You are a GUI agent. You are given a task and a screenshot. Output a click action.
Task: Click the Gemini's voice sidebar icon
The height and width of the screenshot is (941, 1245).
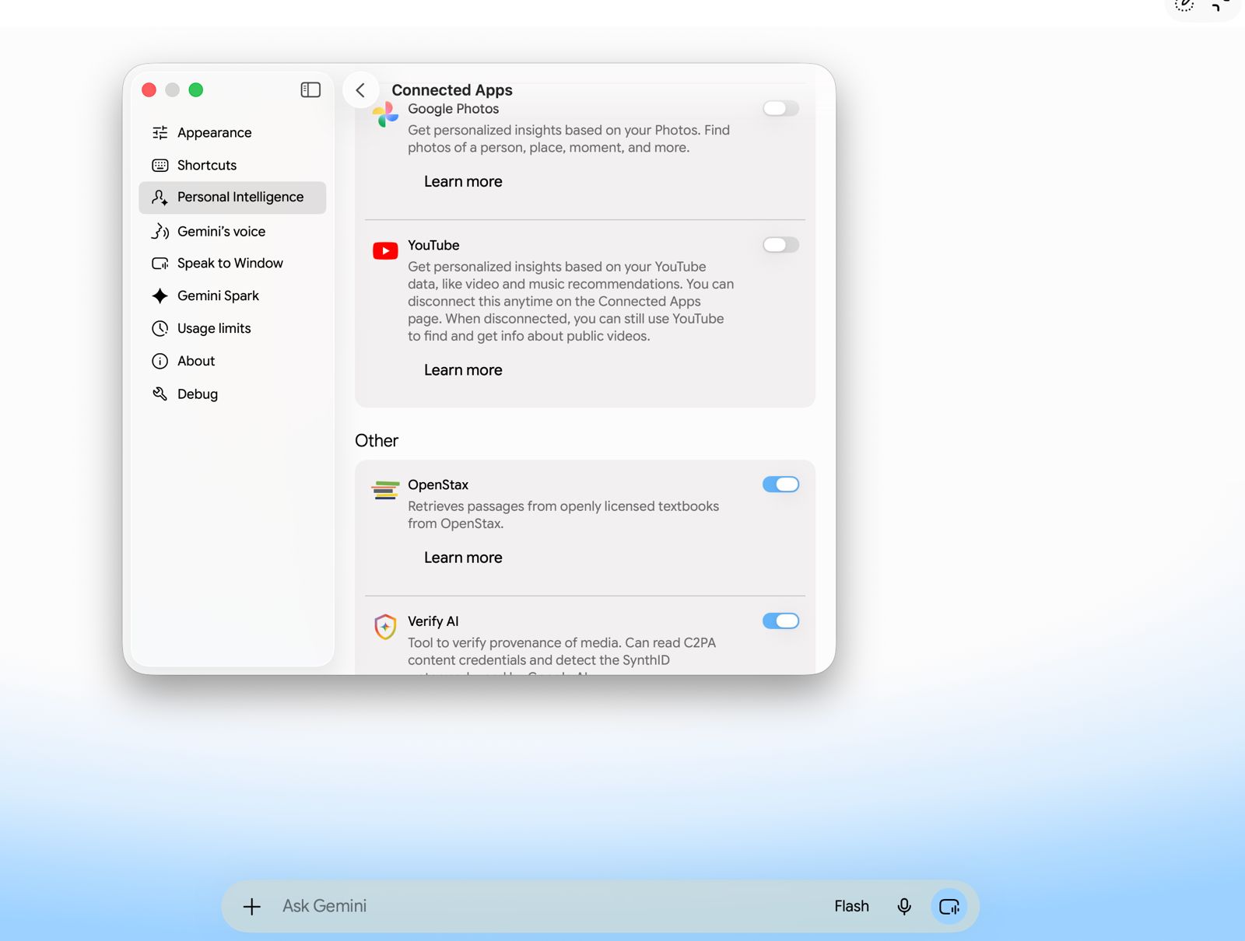[160, 232]
